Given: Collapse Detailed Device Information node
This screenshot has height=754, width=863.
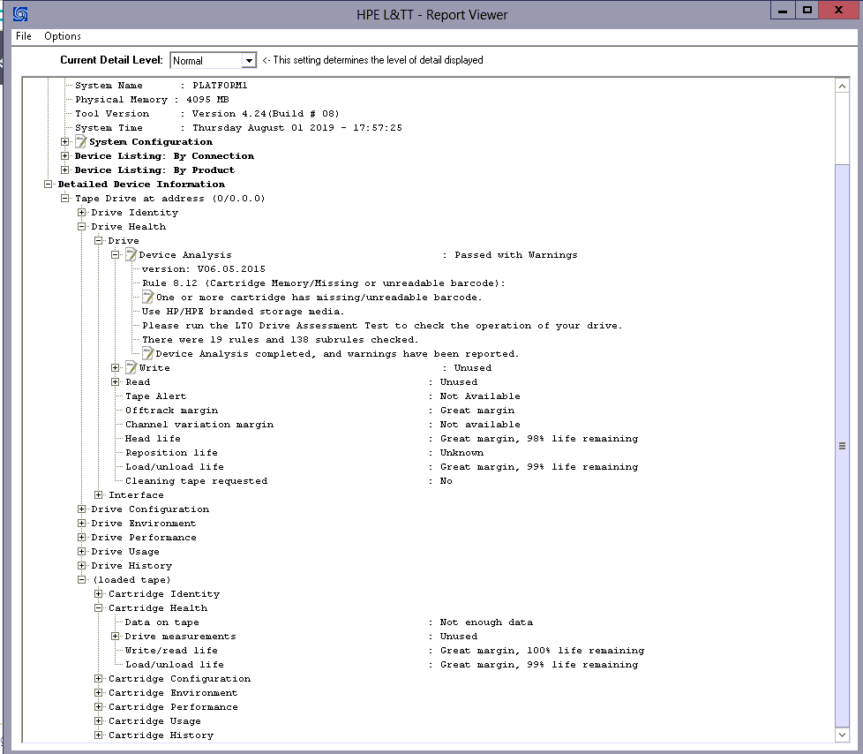Looking at the screenshot, I should 48,184.
